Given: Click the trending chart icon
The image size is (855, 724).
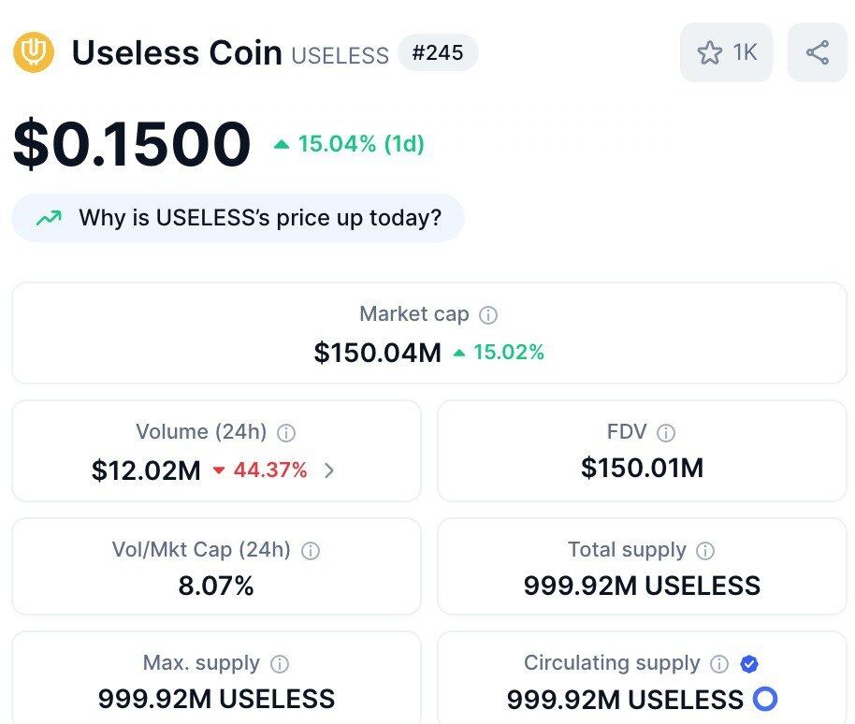Looking at the screenshot, I should pyautogui.click(x=49, y=218).
